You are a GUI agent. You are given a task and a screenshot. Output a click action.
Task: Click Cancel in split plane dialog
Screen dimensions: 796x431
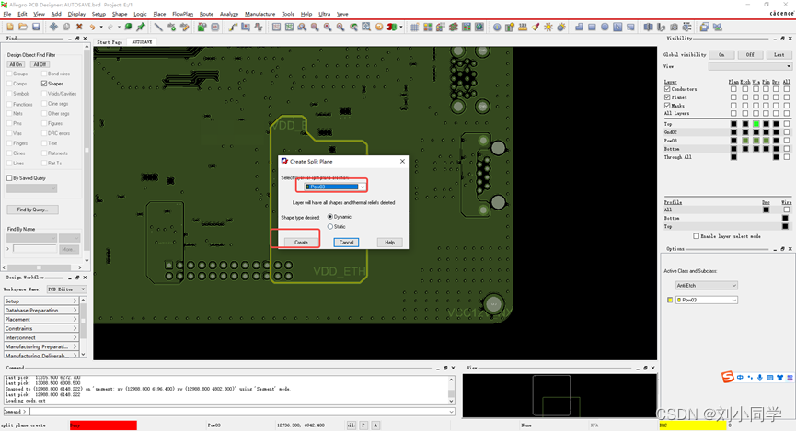point(346,243)
